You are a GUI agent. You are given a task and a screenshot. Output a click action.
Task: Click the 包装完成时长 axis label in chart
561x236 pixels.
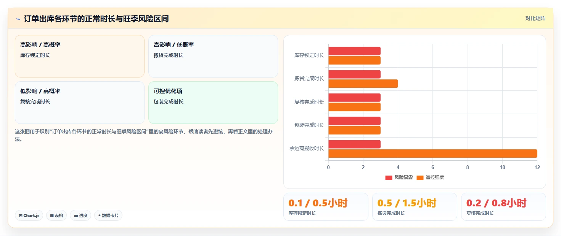pos(309,125)
